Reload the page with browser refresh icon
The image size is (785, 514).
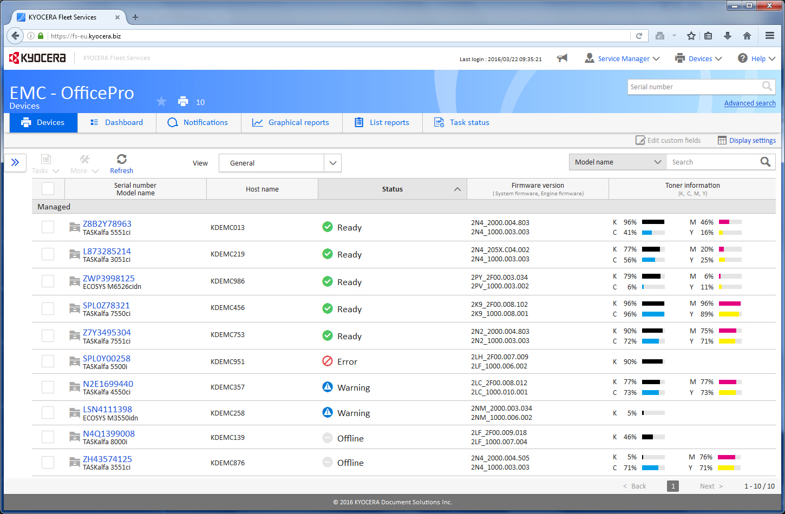[x=639, y=36]
